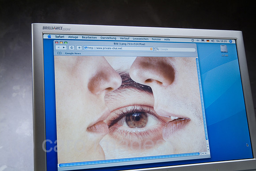Open the Lesezeichen menu
The image size is (256, 171).
point(140,39)
